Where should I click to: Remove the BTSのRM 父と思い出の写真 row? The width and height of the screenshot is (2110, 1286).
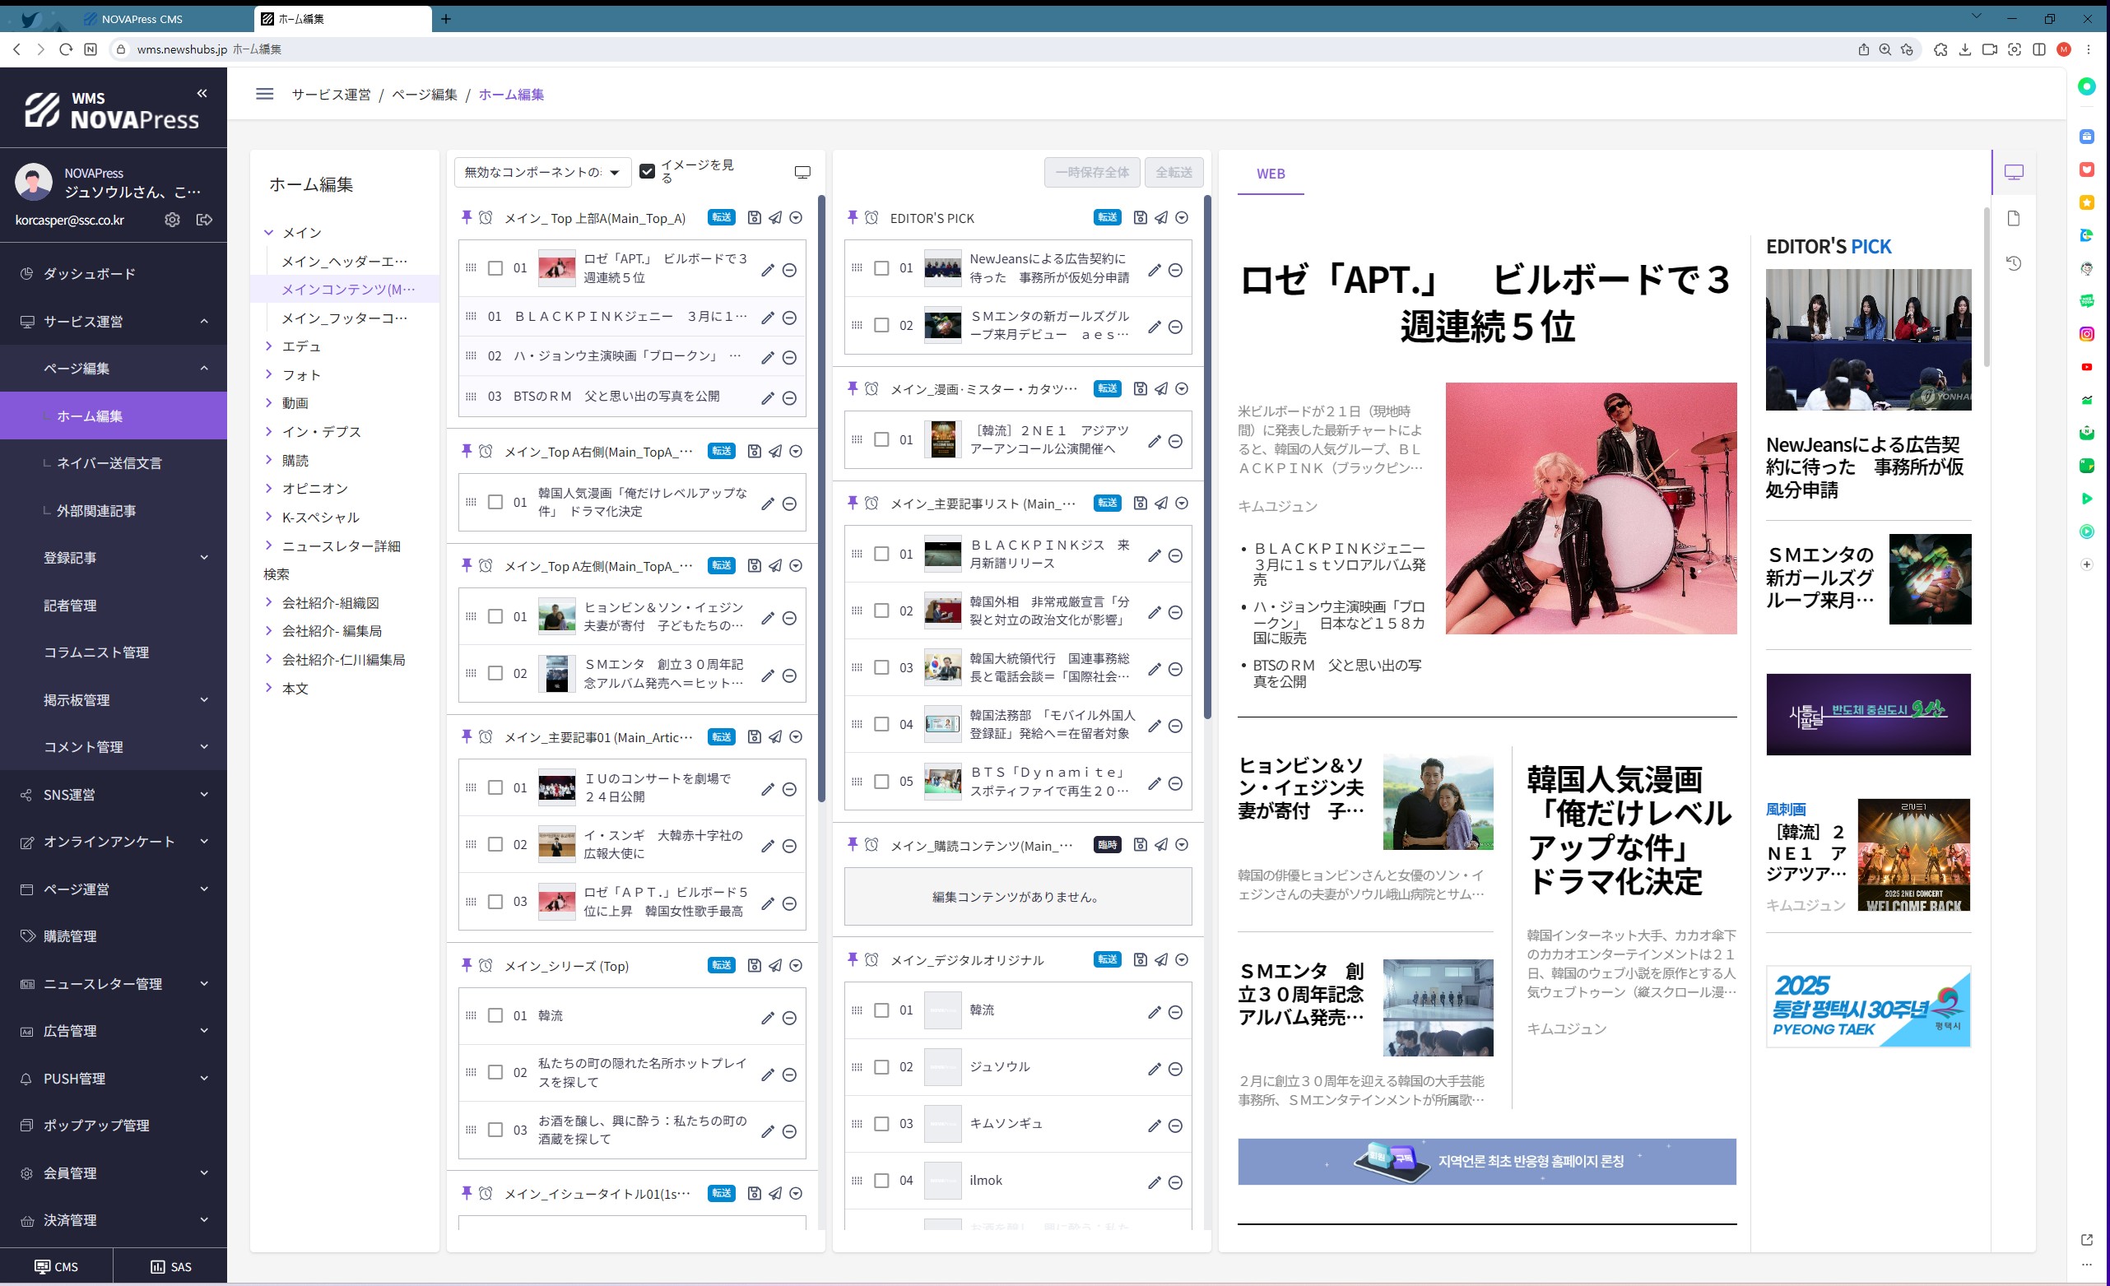pyautogui.click(x=789, y=398)
